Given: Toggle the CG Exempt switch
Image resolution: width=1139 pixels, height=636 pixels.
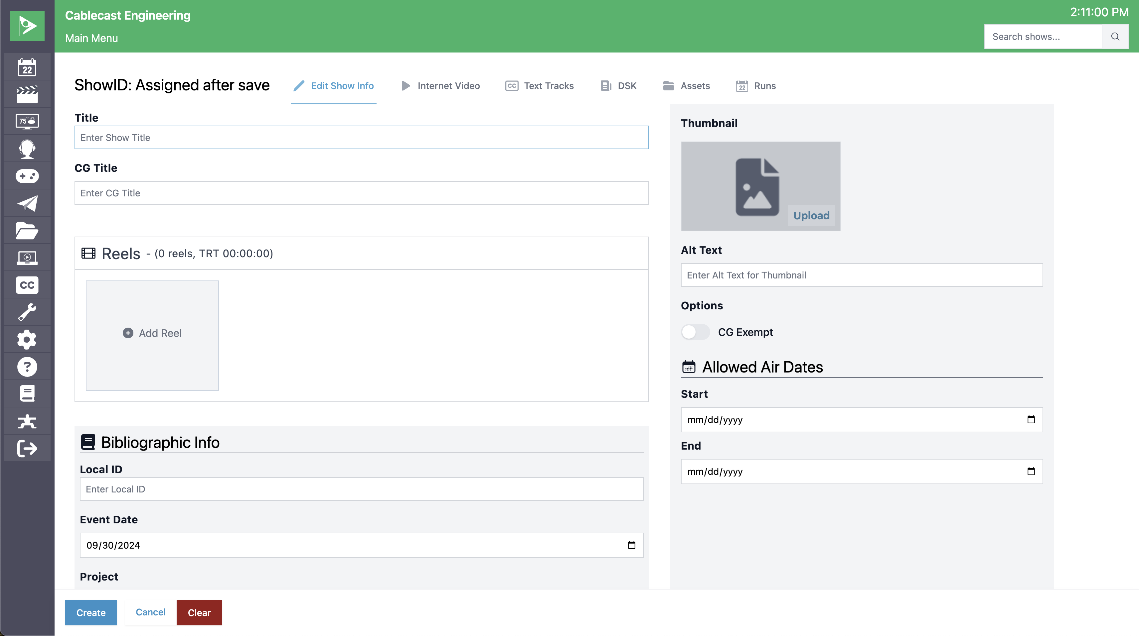Looking at the screenshot, I should pos(695,332).
